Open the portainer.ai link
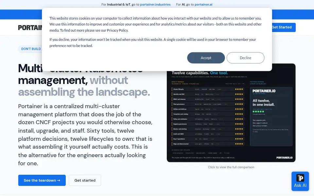Screen dimensions: 314x196 (203, 4)
